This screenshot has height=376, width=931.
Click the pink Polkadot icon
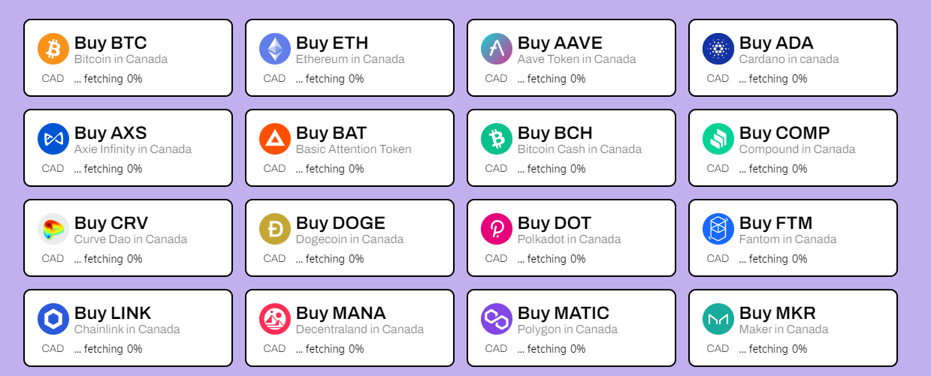[x=497, y=229]
